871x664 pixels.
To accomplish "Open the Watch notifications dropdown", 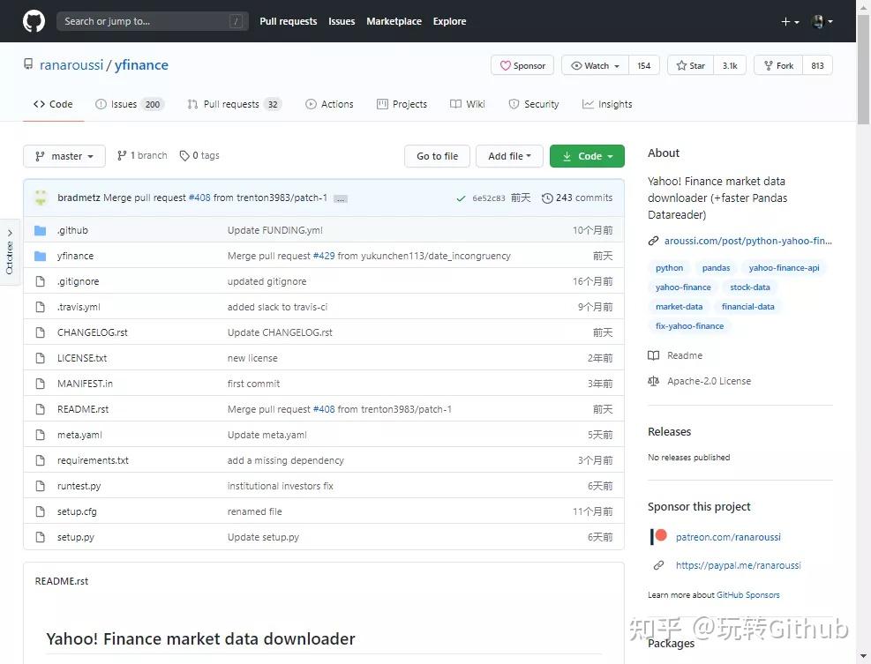I will click(x=595, y=65).
